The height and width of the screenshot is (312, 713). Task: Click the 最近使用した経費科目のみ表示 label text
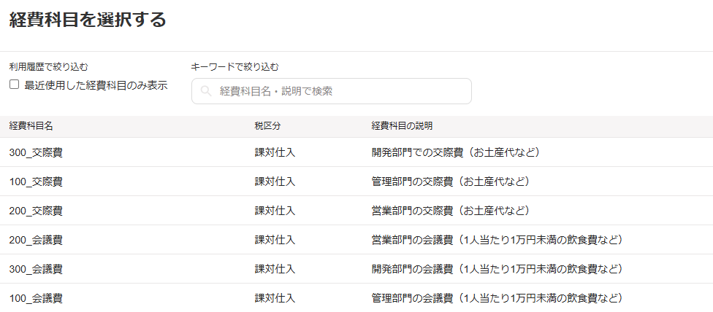pyautogui.click(x=96, y=85)
